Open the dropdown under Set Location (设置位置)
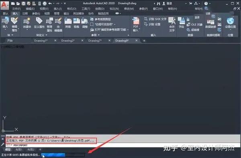Image resolution: width=241 pixels, height=158 pixels. [x=231, y=30]
